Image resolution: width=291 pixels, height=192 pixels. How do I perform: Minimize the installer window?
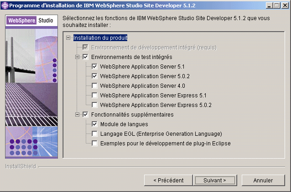click(269, 5)
